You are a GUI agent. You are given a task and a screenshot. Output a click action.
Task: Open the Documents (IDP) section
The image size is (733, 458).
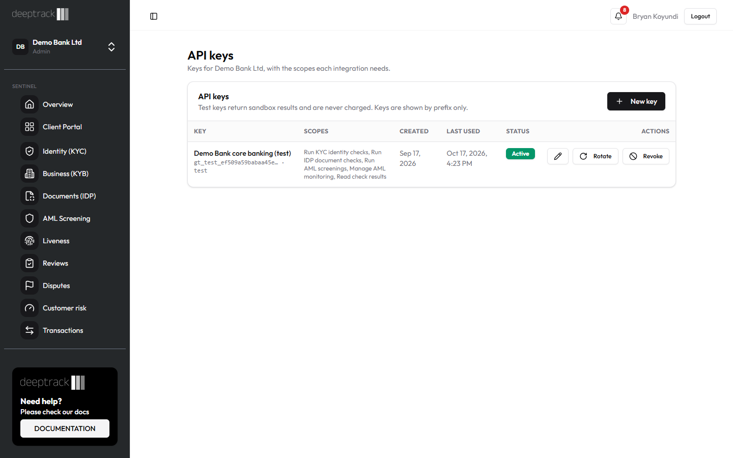pos(69,196)
